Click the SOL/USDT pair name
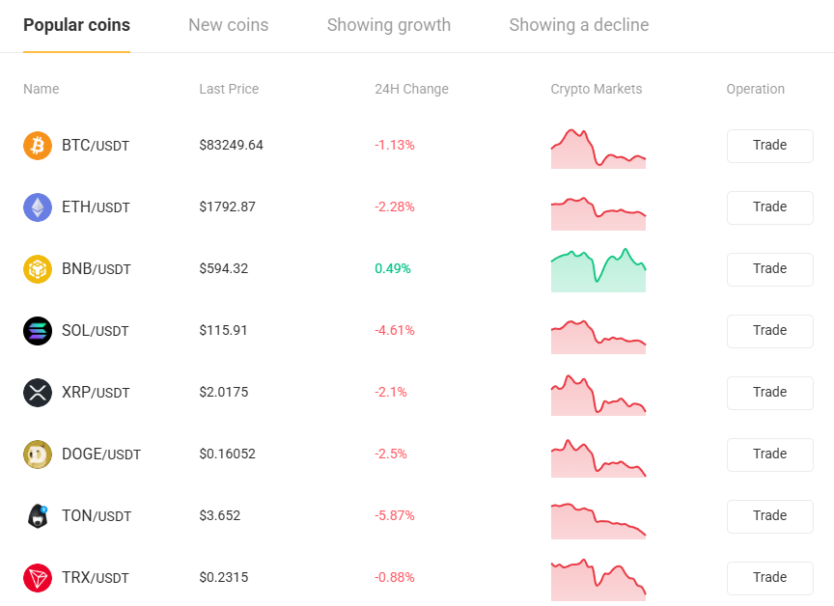The image size is (834, 606). pyautogui.click(x=96, y=331)
